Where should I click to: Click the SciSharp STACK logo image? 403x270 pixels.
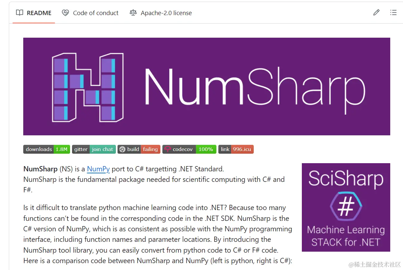pyautogui.click(x=346, y=207)
